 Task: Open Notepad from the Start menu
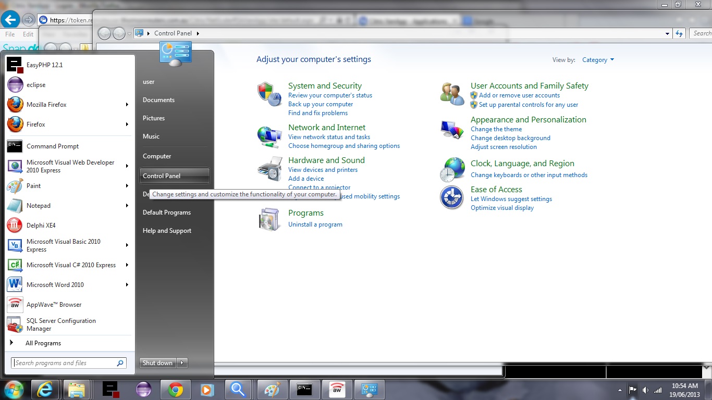pos(70,206)
